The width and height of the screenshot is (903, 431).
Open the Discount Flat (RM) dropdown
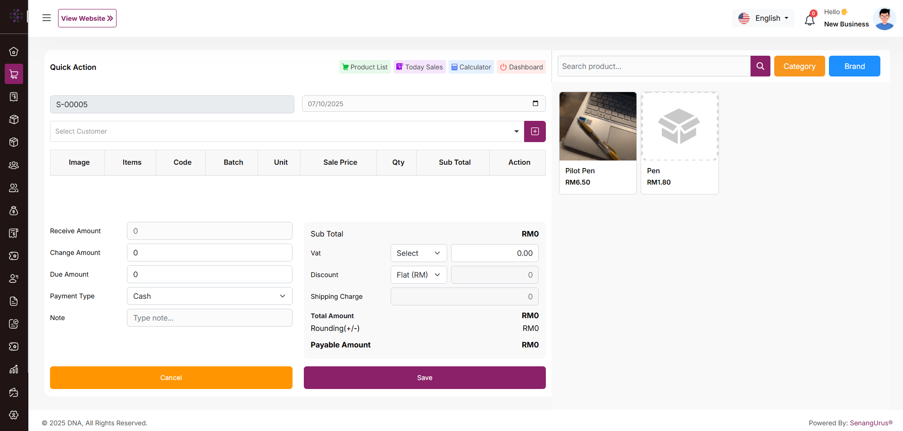click(418, 275)
